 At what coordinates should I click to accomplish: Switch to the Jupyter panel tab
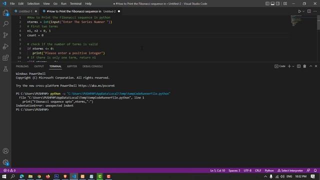pos(72,66)
